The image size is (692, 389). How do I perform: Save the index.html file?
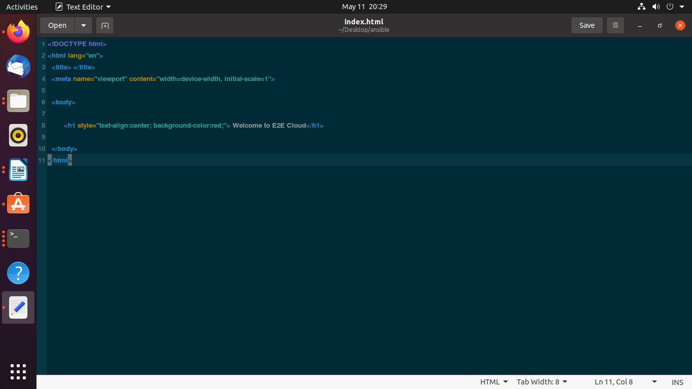coord(587,25)
